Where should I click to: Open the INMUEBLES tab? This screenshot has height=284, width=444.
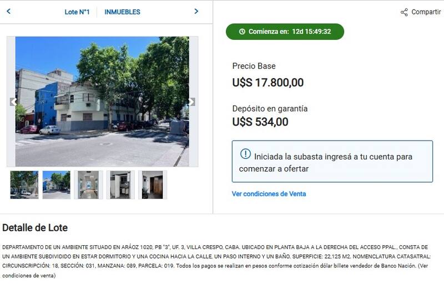coord(122,12)
